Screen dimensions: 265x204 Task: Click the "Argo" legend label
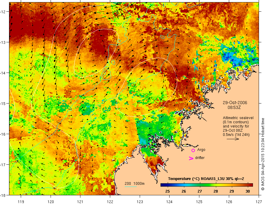[201, 150]
